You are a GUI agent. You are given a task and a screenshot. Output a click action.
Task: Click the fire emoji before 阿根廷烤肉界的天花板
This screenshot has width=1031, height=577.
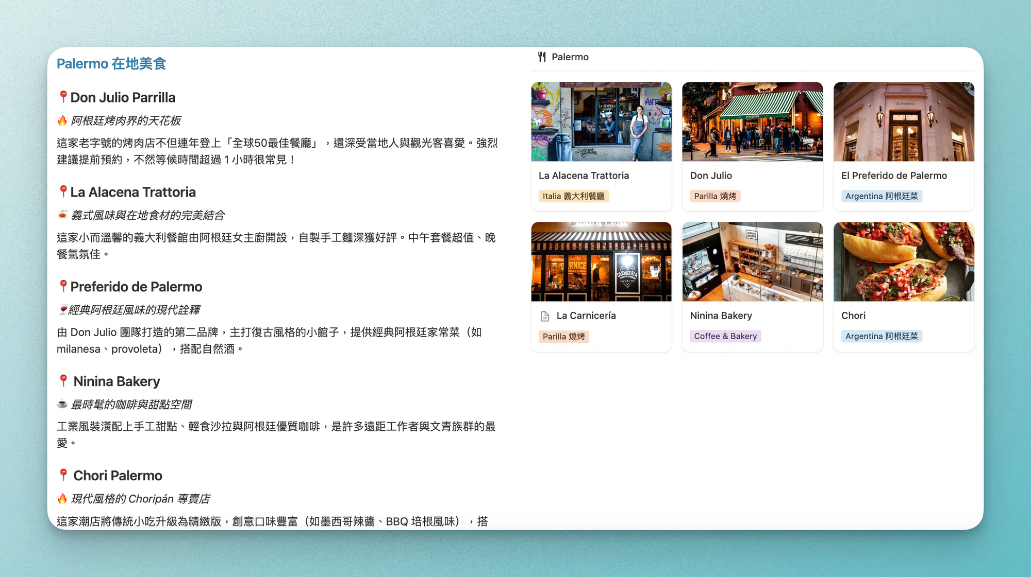(62, 120)
